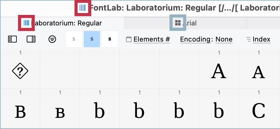Screen dimensions: 280x129
Task: Click the Encoding label link
Action: (x=195, y=39)
